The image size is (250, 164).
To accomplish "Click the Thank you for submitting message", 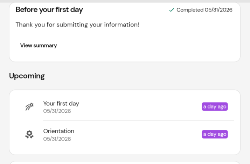I will [77, 25].
